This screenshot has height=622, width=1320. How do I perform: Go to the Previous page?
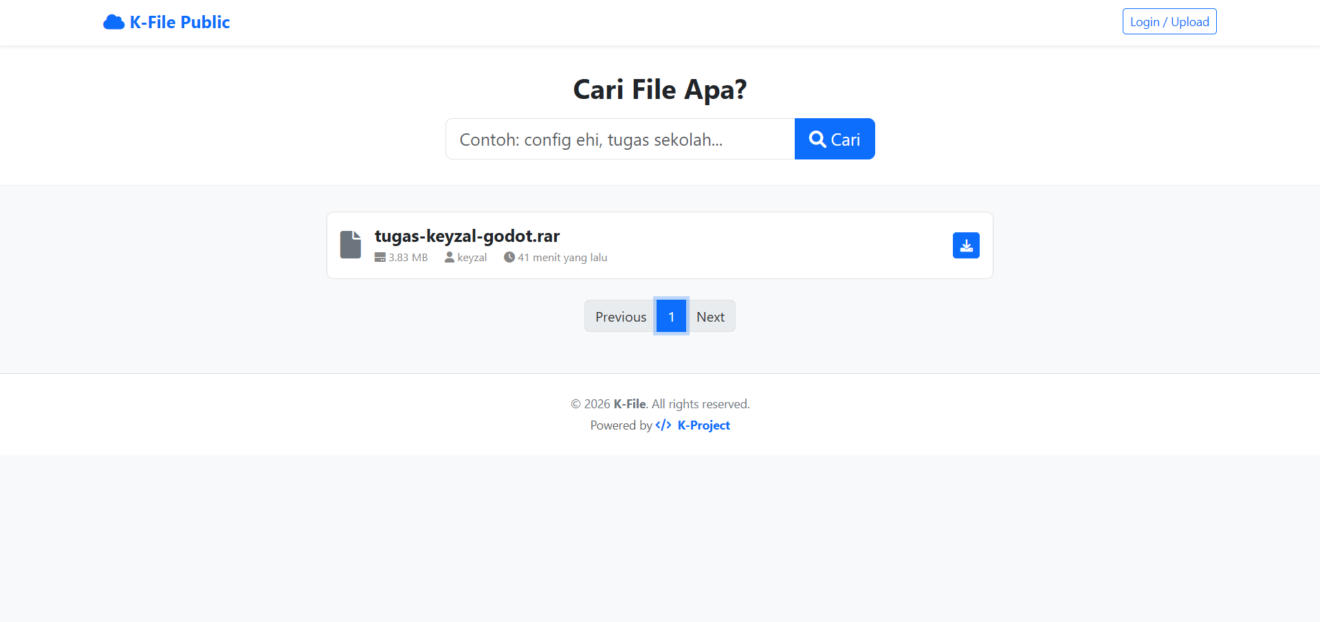pyautogui.click(x=620, y=317)
